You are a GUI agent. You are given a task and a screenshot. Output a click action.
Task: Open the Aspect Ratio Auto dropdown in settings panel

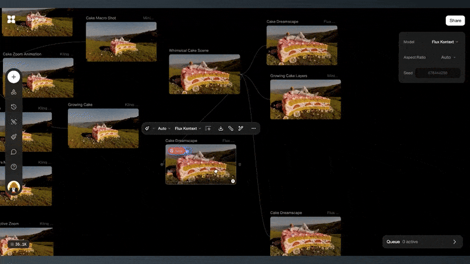pos(448,57)
